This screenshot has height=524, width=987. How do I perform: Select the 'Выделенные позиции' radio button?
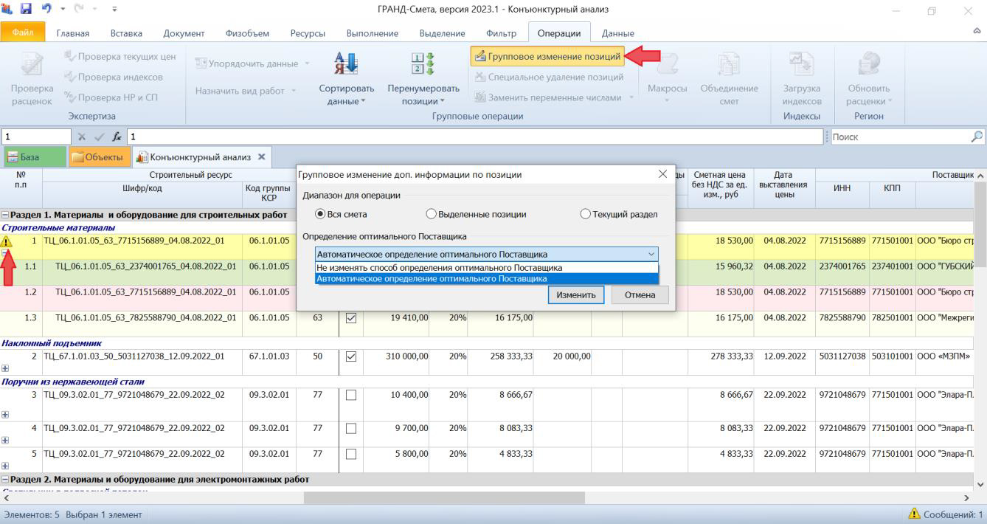(432, 214)
